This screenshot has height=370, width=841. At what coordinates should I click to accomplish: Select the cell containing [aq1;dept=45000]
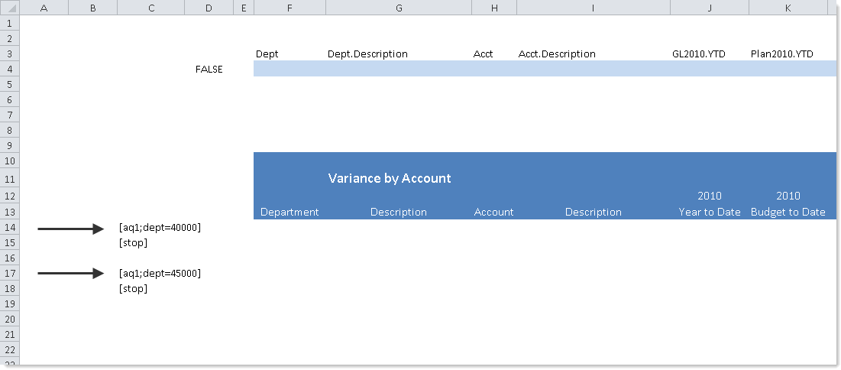[160, 274]
